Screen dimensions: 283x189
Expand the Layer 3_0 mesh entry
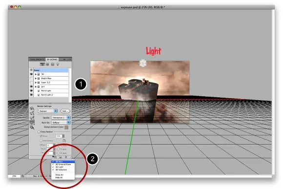coord(36,83)
